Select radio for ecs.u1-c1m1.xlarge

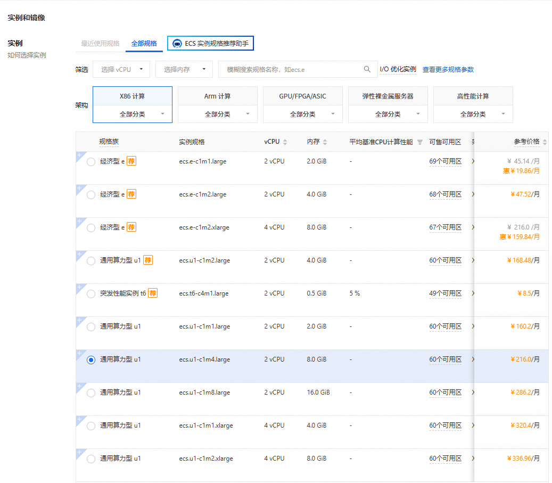pos(91,426)
